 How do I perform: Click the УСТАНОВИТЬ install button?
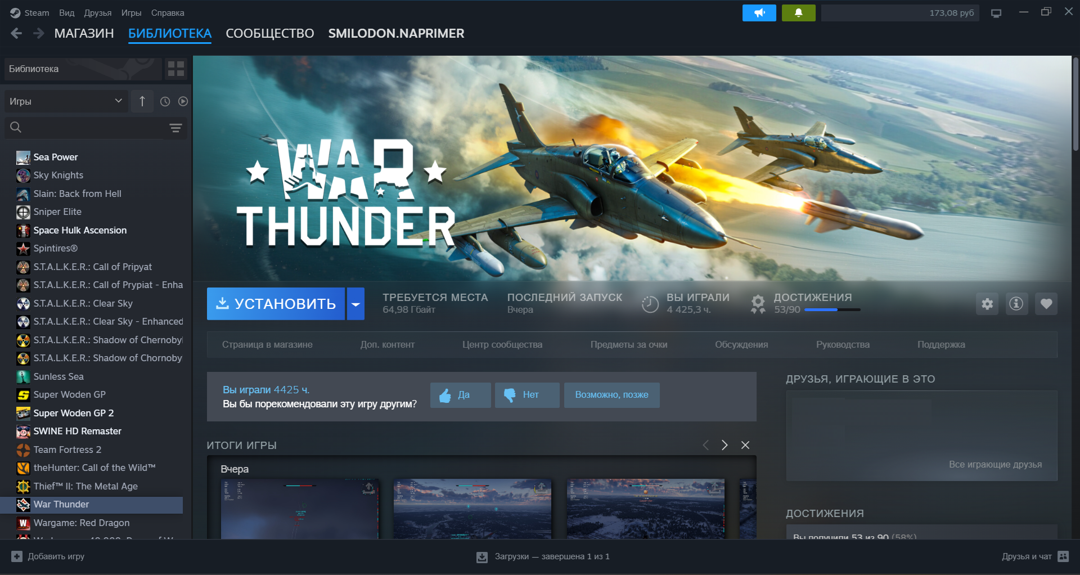pos(276,304)
